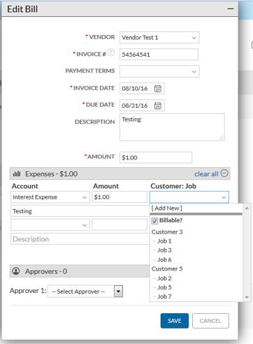The height and width of the screenshot is (344, 253).
Task: Click the Invoice # input field
Action: pyautogui.click(x=159, y=55)
